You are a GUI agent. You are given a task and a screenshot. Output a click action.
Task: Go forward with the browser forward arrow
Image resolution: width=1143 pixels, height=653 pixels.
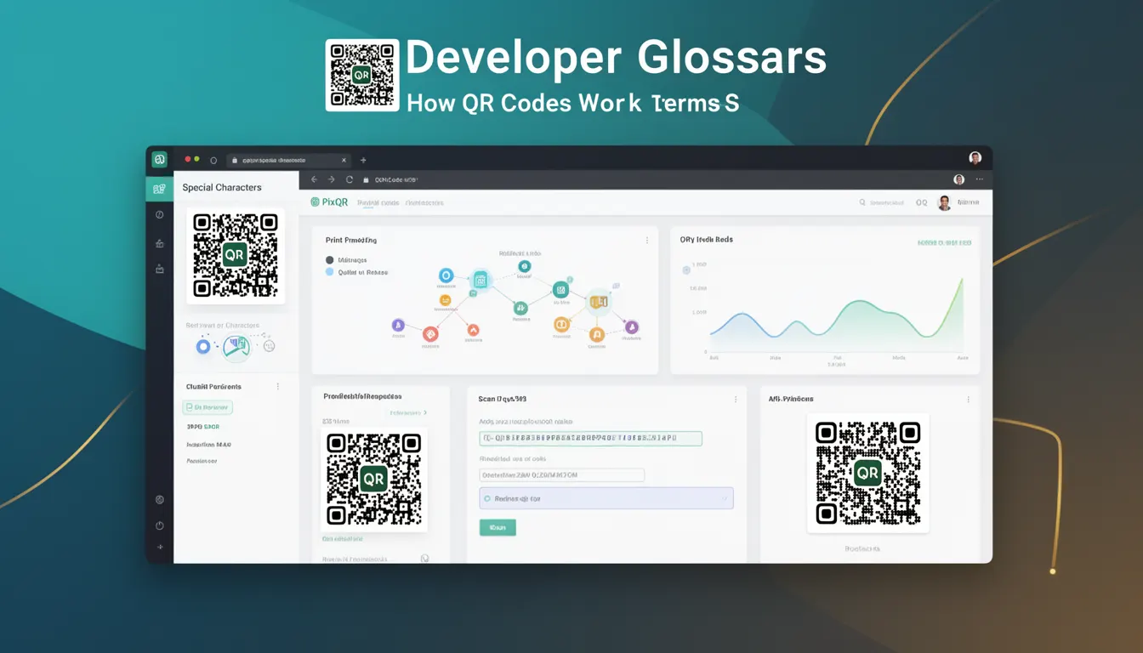pyautogui.click(x=332, y=179)
